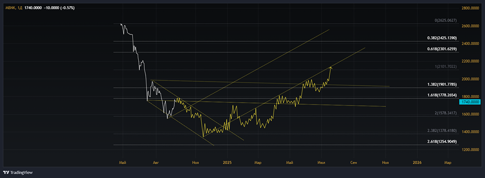Click the 1600.0000 price axis label
485x178 pixels.
coord(470,114)
